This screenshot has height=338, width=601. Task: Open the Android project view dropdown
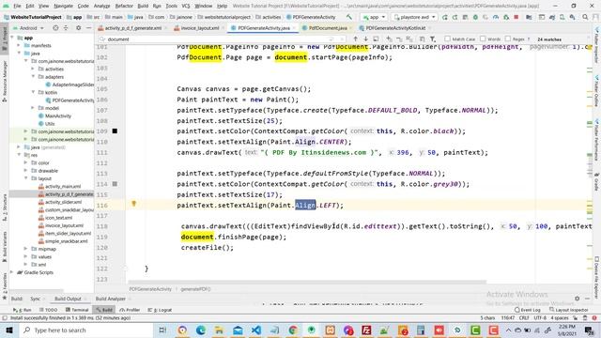point(28,28)
